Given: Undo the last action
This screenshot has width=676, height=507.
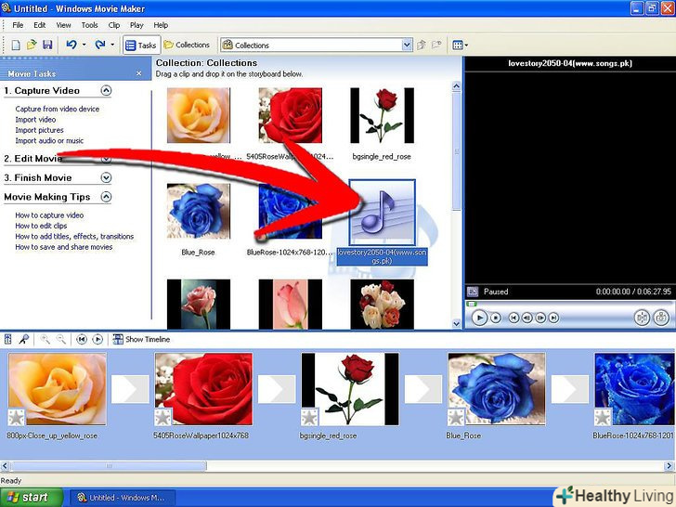Looking at the screenshot, I should 71,45.
